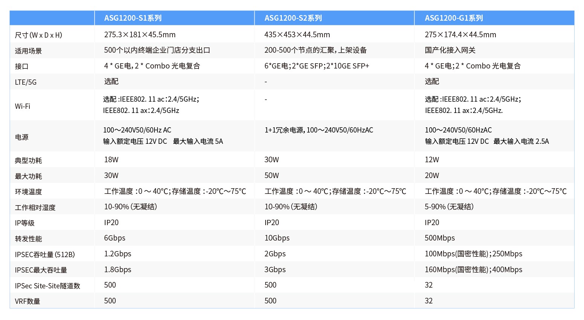The width and height of the screenshot is (584, 320).
Task: Click the 10Gbps forwarding cell
Action: coord(277,238)
